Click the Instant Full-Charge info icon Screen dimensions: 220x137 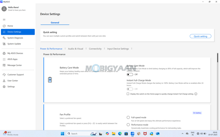coord(196,94)
